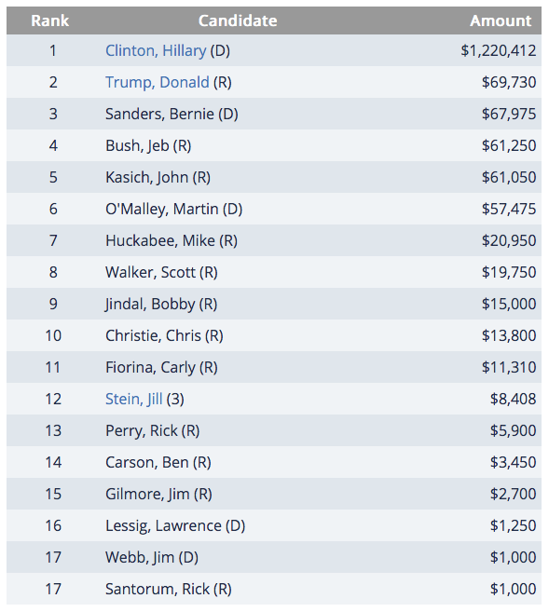549x612 pixels.
Task: Click the $1,220,412 amount
Action: click(499, 50)
